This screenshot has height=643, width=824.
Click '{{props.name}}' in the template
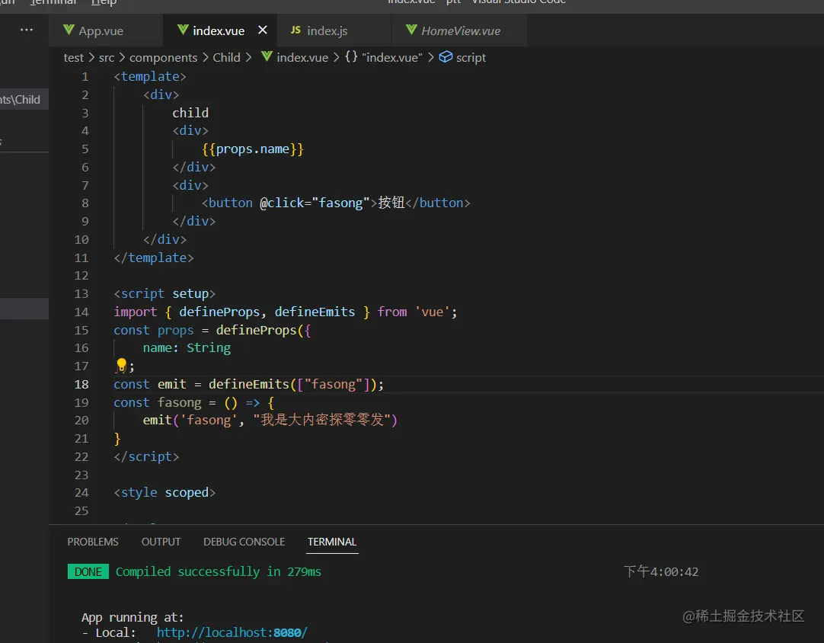pos(253,149)
